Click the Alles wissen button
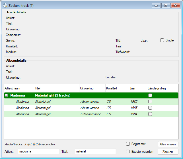Viewport: 183px width, 159px height. 168,144
